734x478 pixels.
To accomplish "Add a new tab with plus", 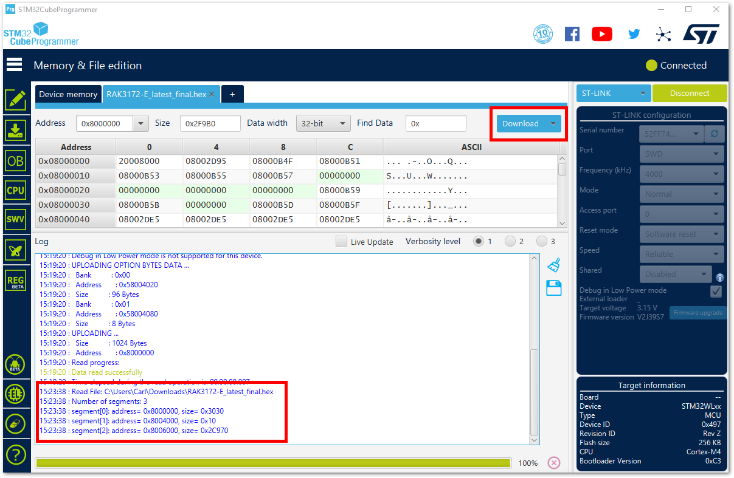I will point(232,94).
